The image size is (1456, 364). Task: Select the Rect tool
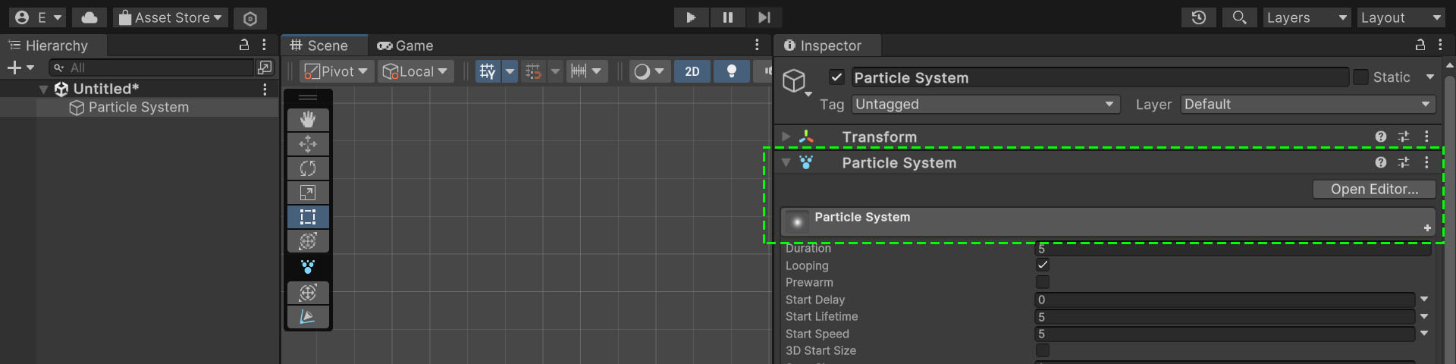point(308,217)
